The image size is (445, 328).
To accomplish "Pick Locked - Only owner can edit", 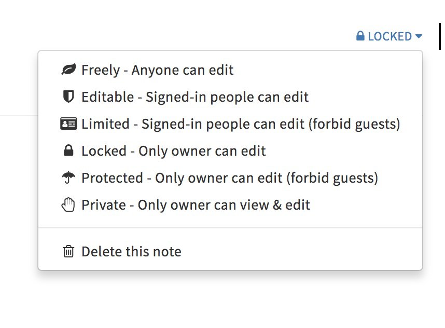I will 173,151.
